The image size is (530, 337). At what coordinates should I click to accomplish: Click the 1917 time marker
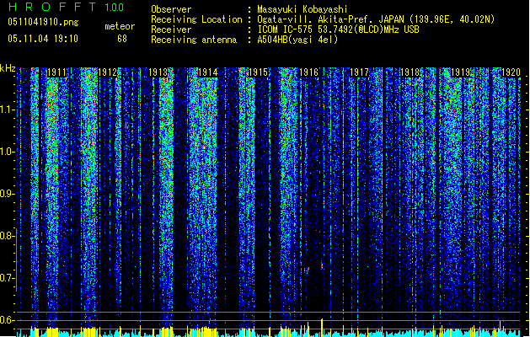(x=359, y=72)
